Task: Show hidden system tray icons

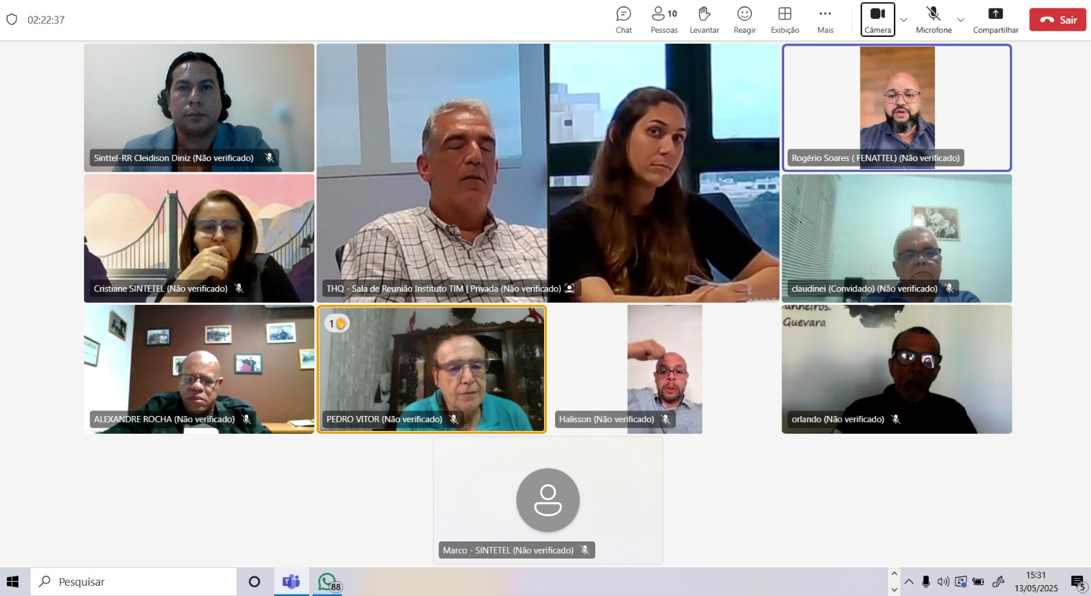Action: [x=909, y=582]
